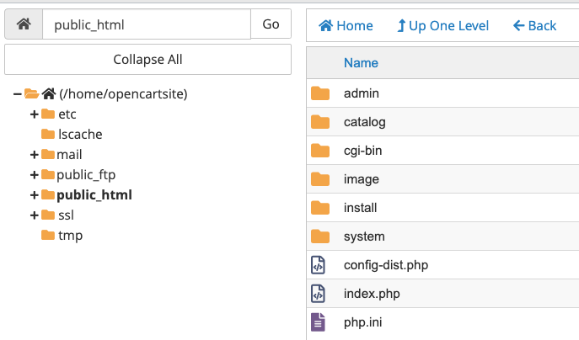Screen dimensions: 579x340
Task: Click the config-dist.php code file icon
Action: [319, 265]
